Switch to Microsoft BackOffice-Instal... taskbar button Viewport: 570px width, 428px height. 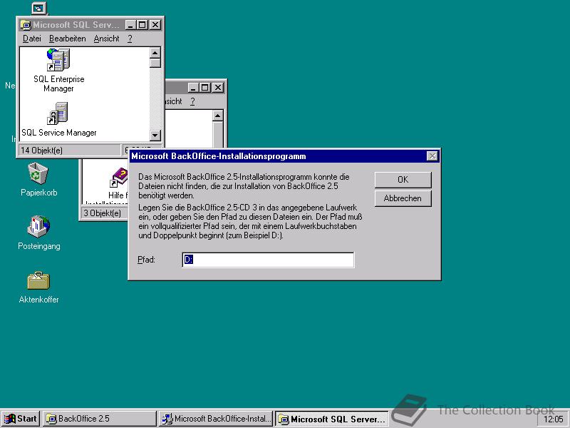tap(216, 419)
